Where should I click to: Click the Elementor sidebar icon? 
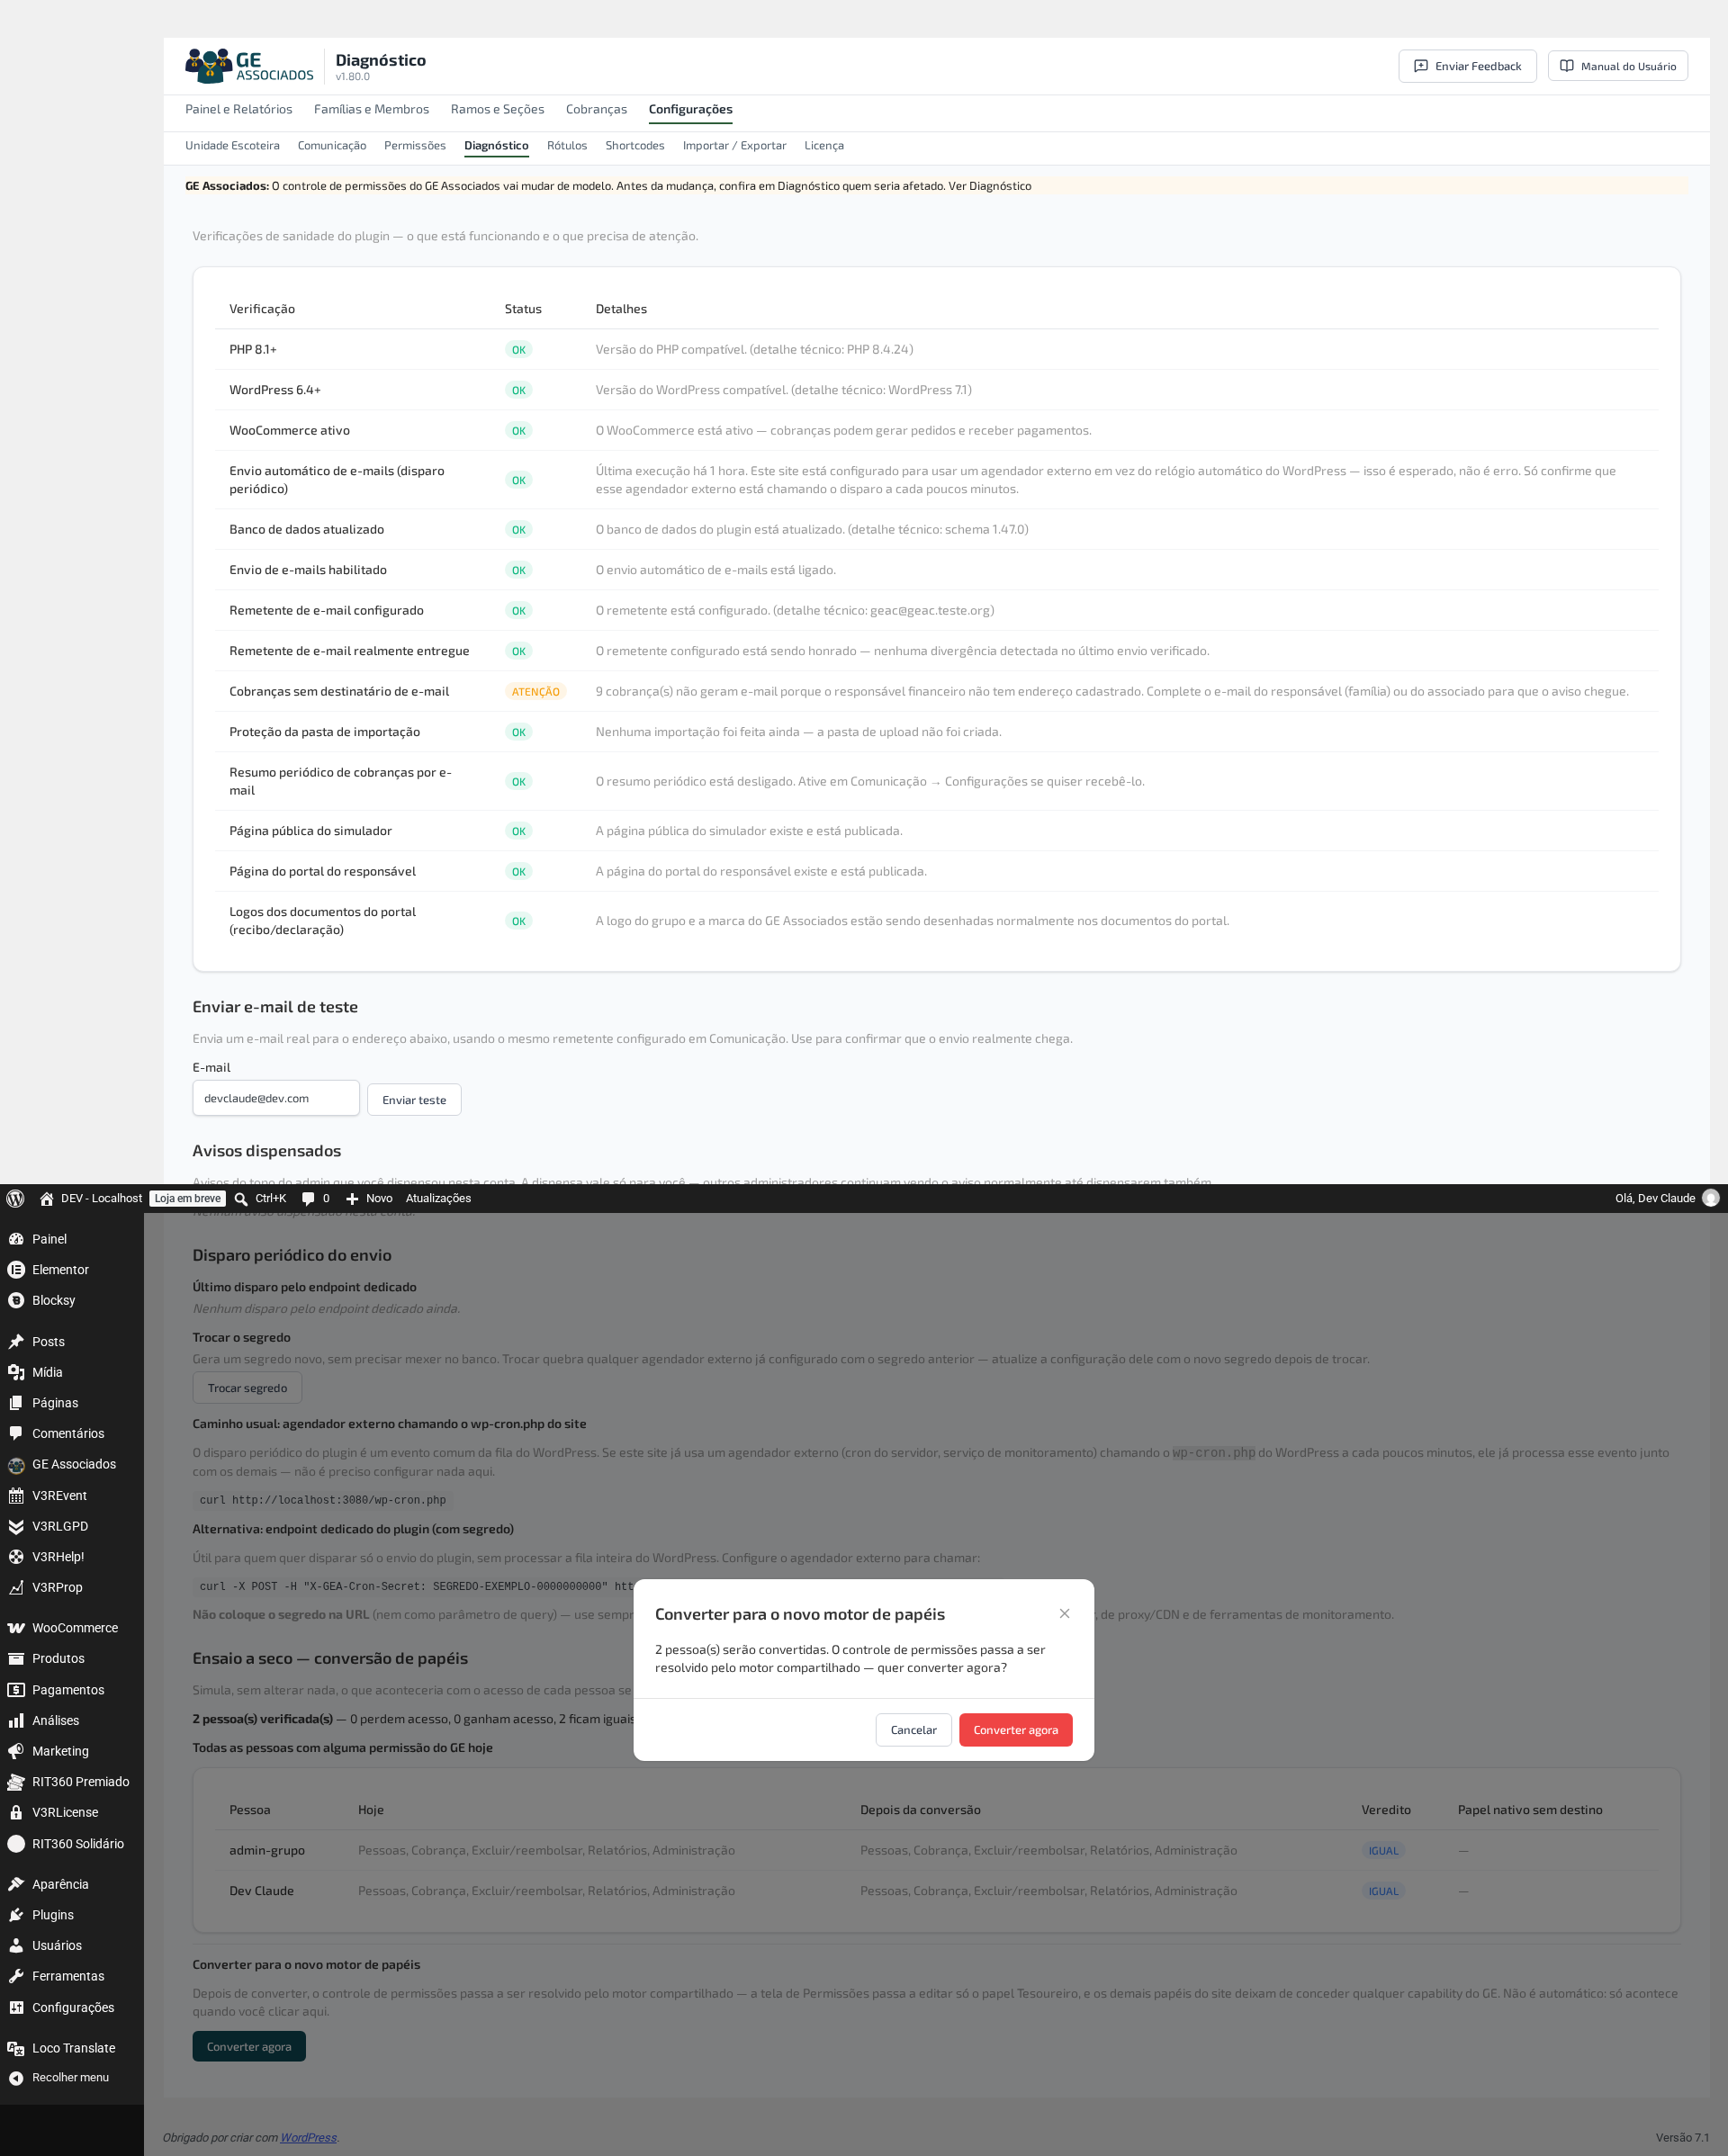coord(16,1269)
